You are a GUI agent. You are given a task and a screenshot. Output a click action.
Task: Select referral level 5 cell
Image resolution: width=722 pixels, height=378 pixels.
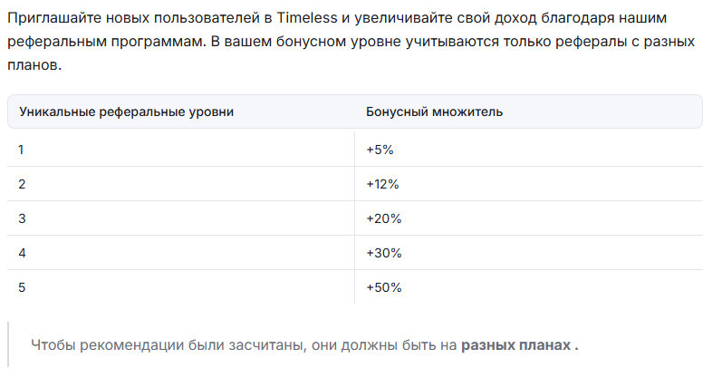pos(180,287)
